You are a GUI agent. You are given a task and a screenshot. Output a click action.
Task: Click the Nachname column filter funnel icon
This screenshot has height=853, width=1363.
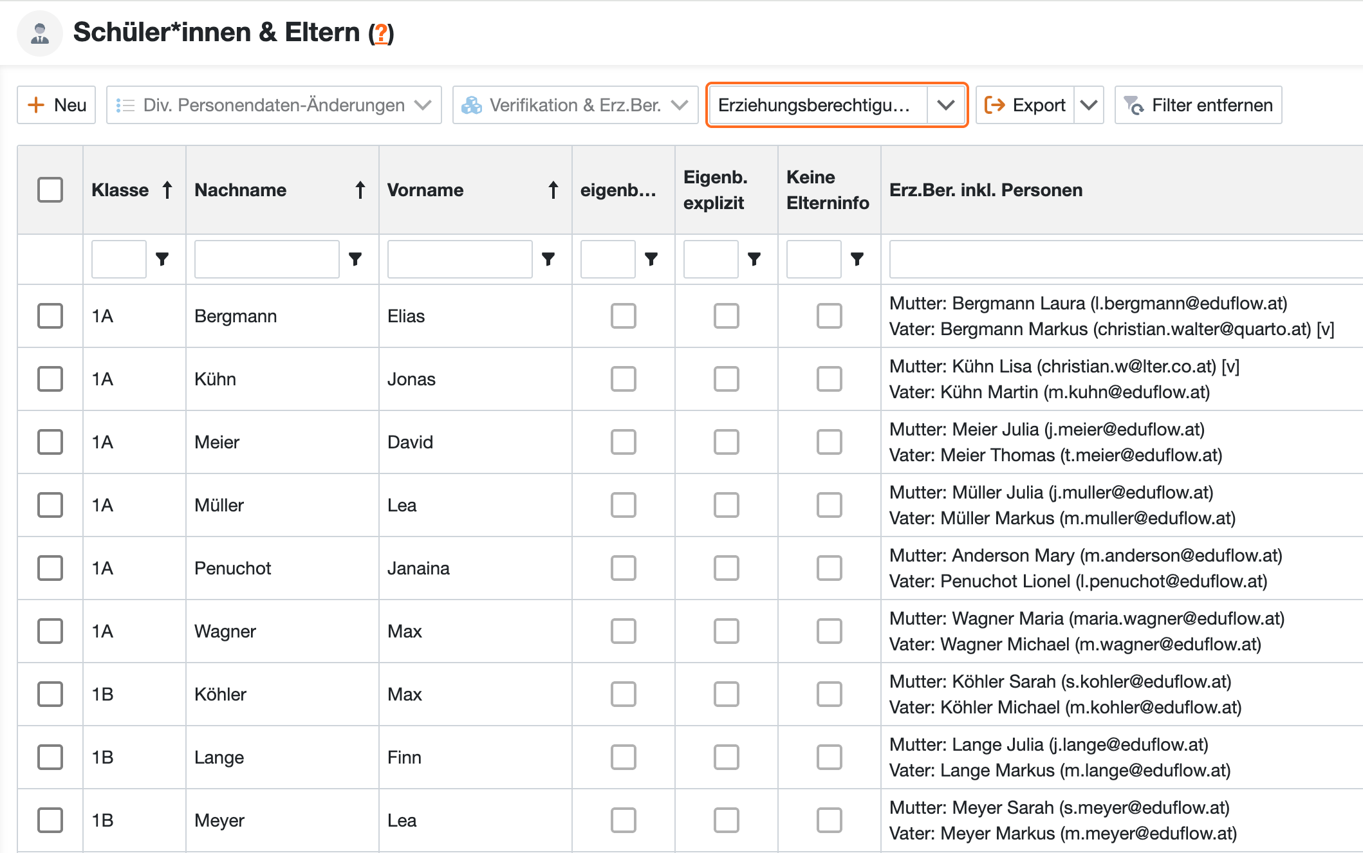355,259
